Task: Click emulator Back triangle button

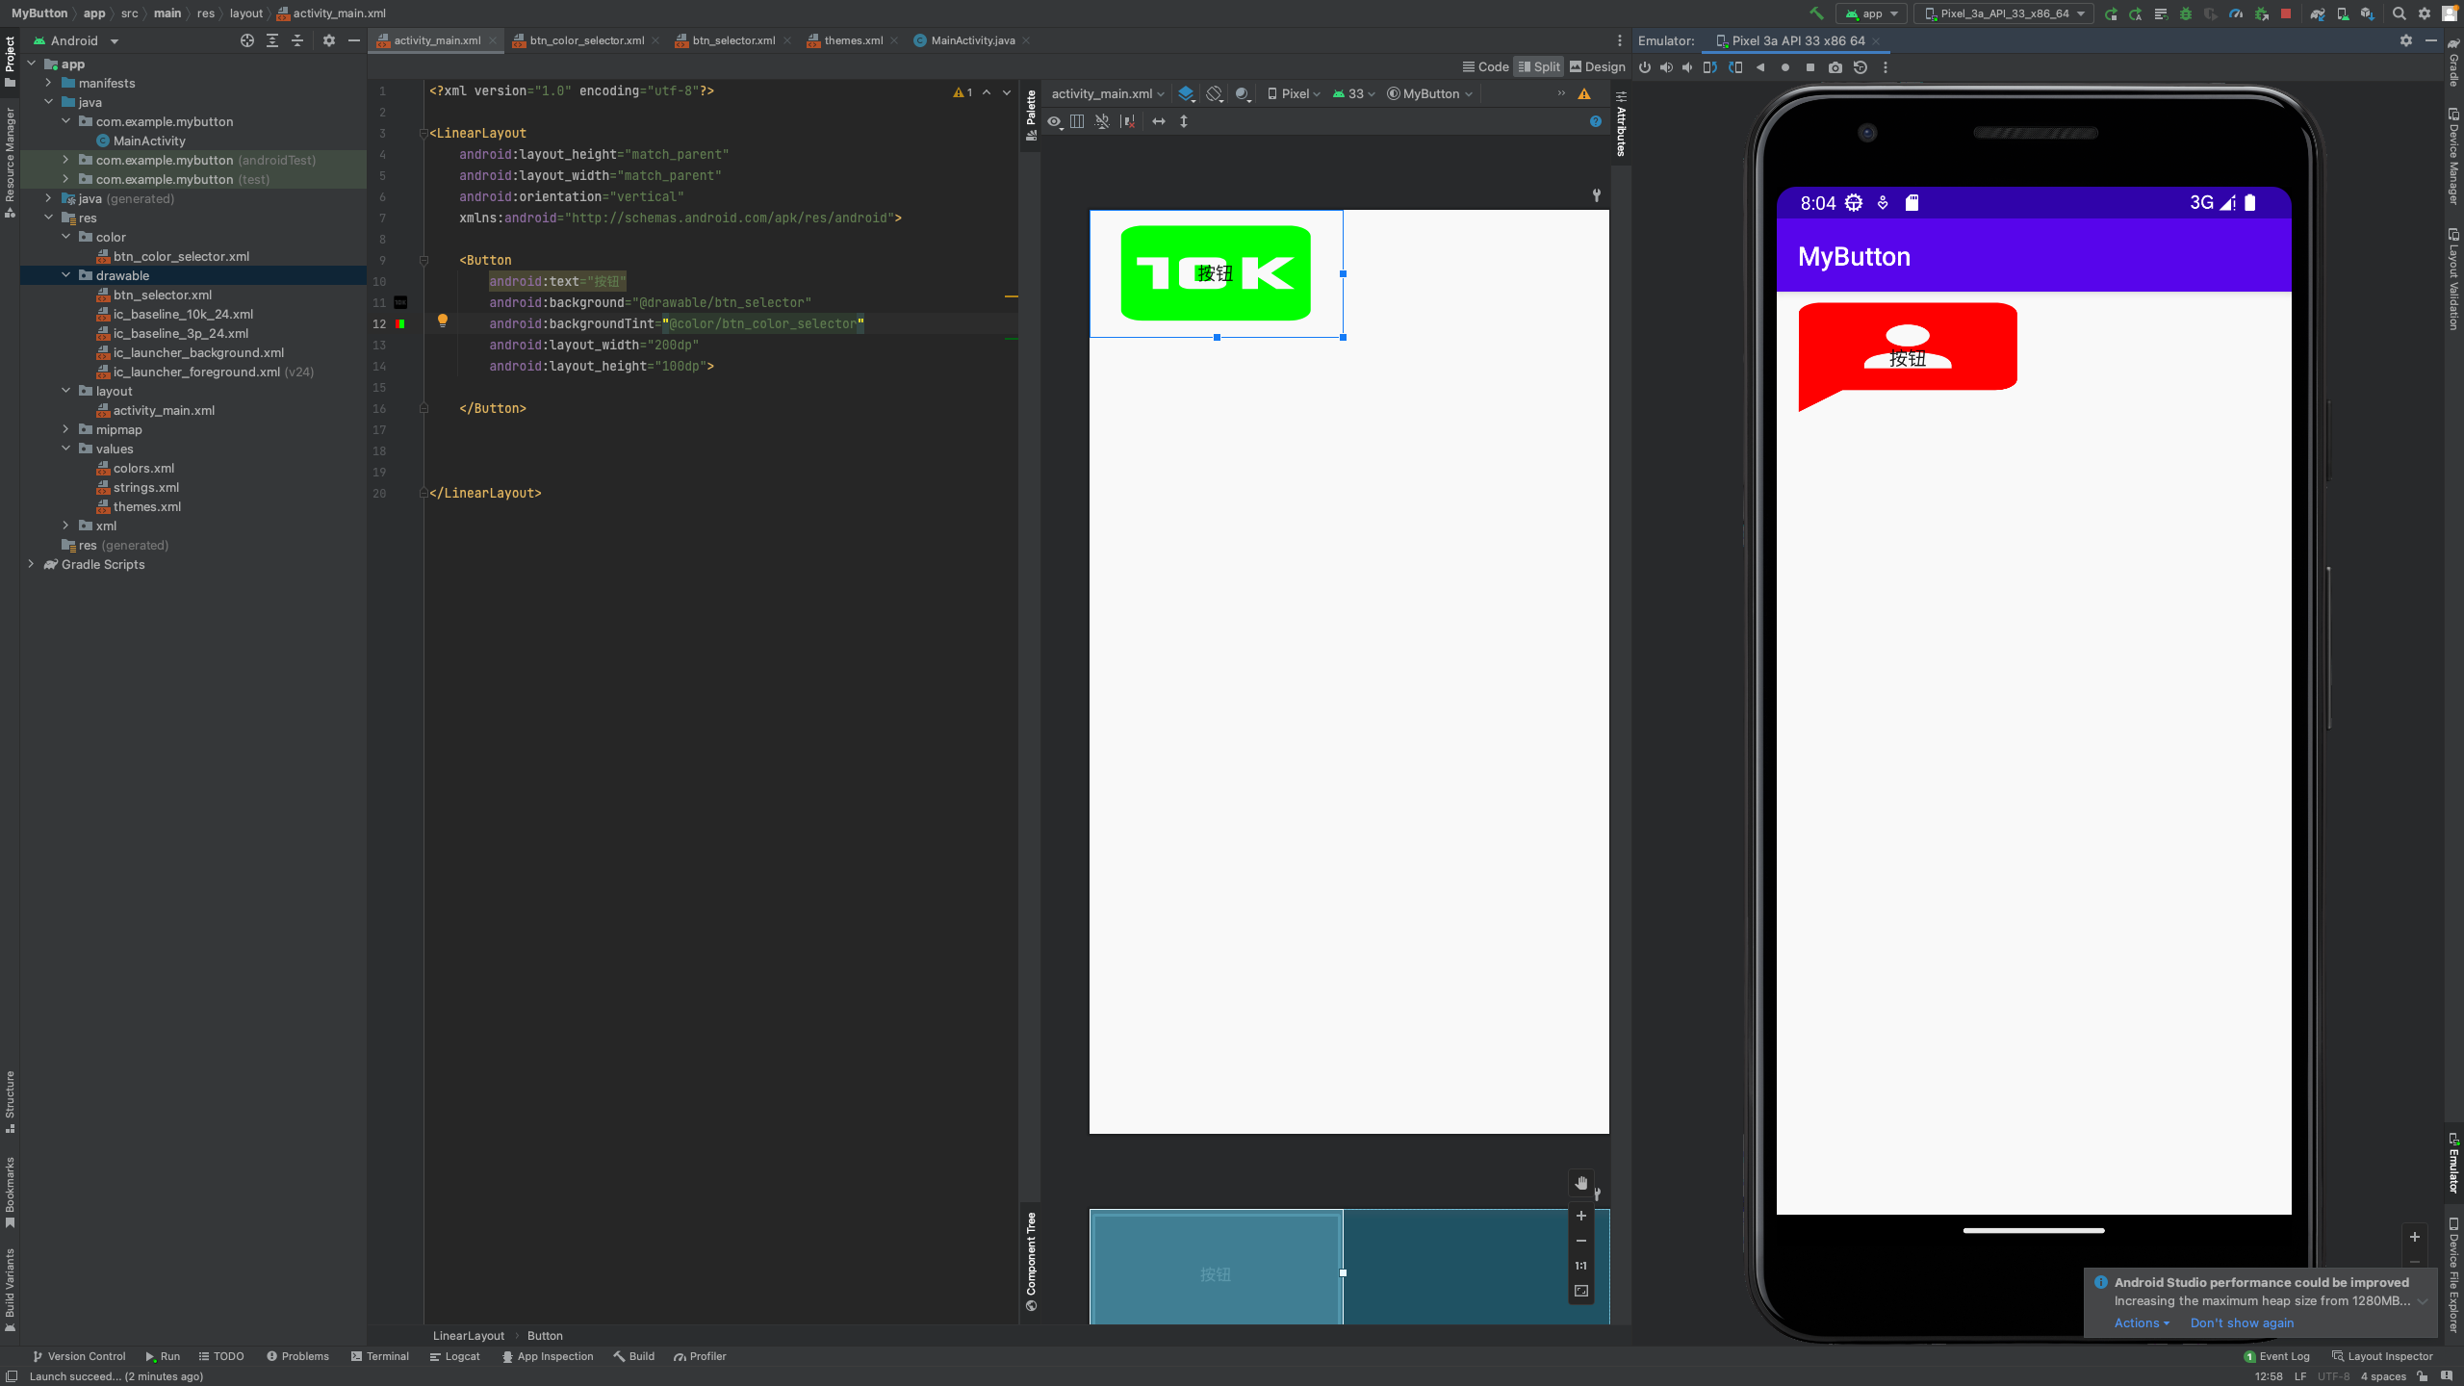Action: click(1760, 67)
